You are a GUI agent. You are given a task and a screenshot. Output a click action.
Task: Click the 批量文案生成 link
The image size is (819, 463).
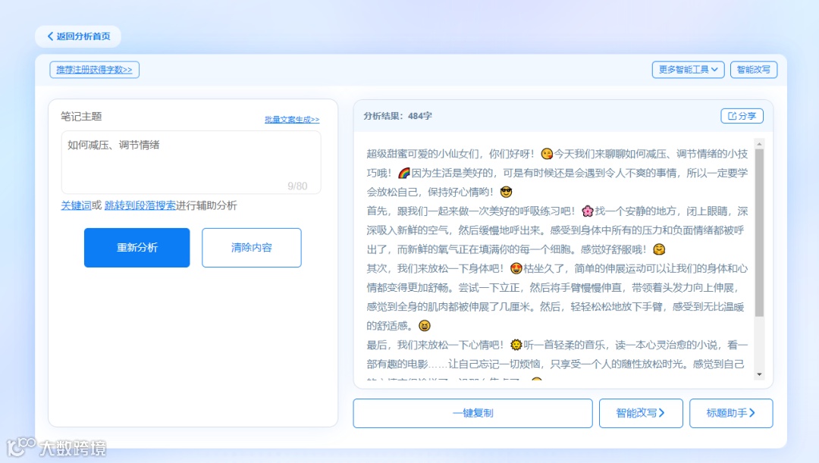point(290,119)
